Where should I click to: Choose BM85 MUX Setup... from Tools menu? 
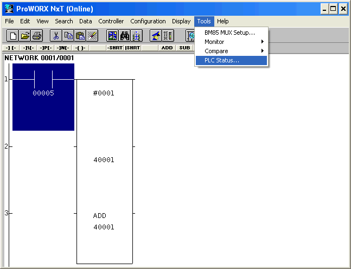[231, 33]
